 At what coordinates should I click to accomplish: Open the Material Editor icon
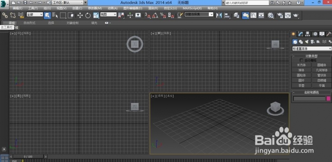click(x=271, y=15)
